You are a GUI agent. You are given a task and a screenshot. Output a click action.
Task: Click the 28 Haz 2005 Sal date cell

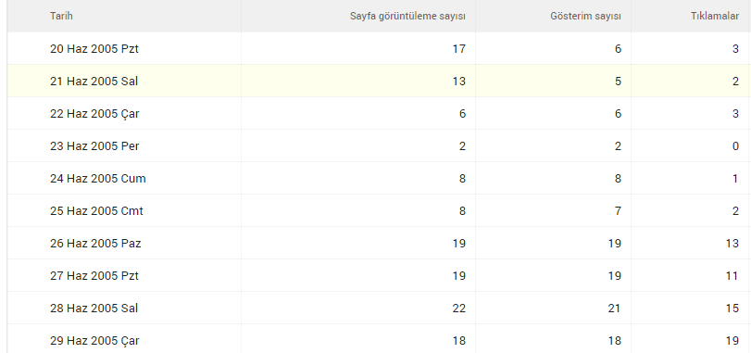pos(94,308)
